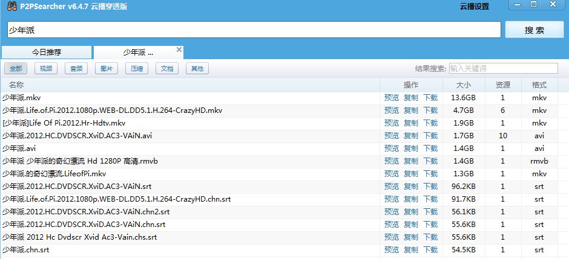Click 复制 for 少年派.chn.srt
The height and width of the screenshot is (259, 569).
point(411,250)
